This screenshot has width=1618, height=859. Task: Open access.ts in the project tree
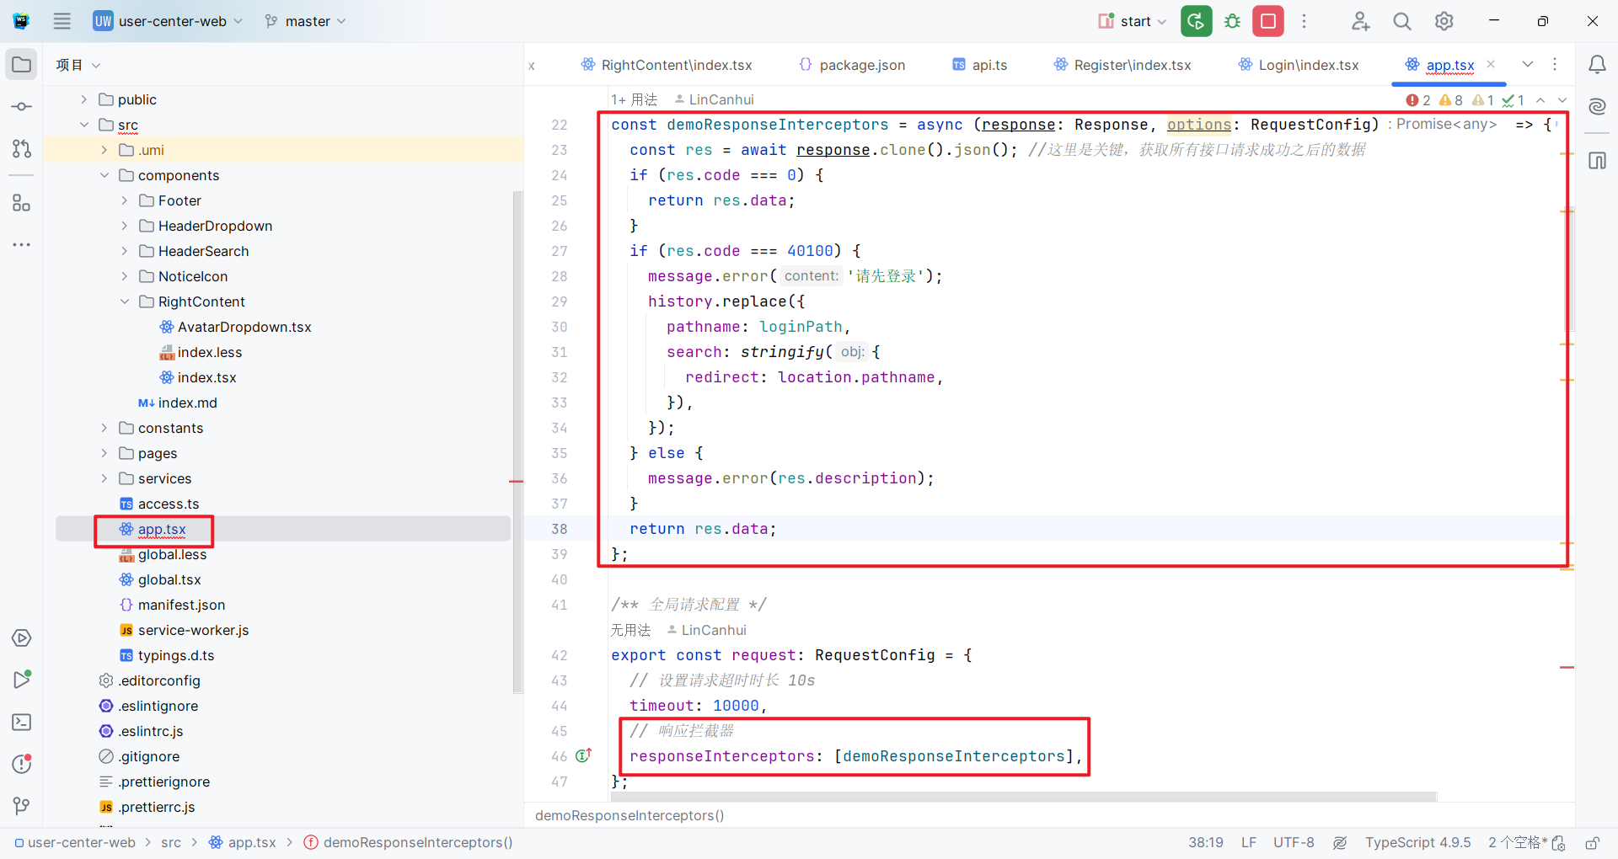[169, 504]
